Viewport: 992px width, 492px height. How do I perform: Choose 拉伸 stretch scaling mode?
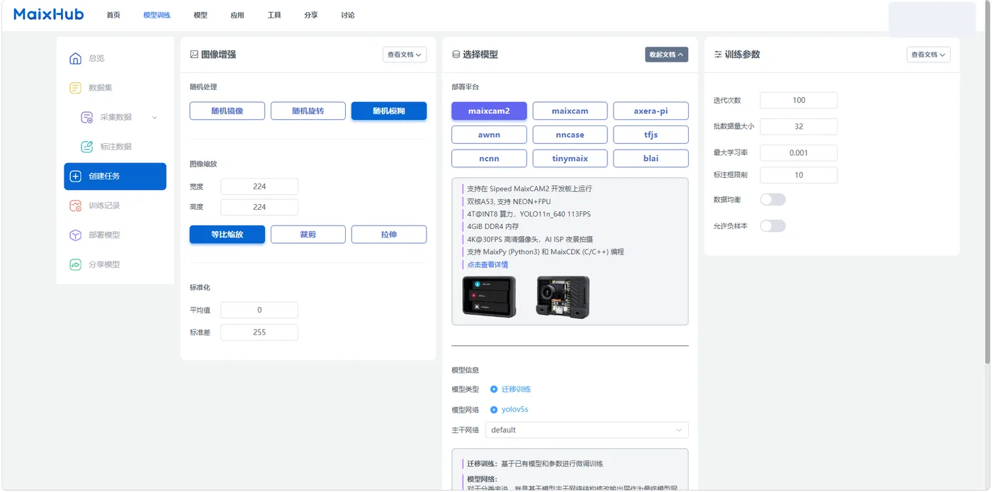(389, 234)
